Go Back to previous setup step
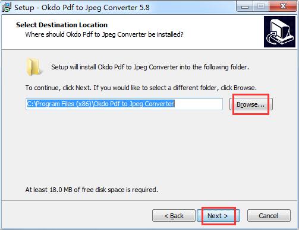This screenshot has height=230, width=299. (x=174, y=216)
